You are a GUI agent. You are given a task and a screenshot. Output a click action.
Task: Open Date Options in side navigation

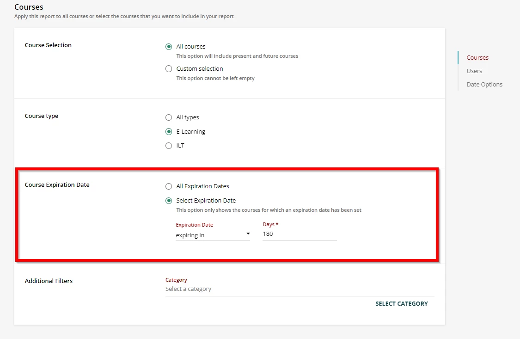click(x=484, y=85)
